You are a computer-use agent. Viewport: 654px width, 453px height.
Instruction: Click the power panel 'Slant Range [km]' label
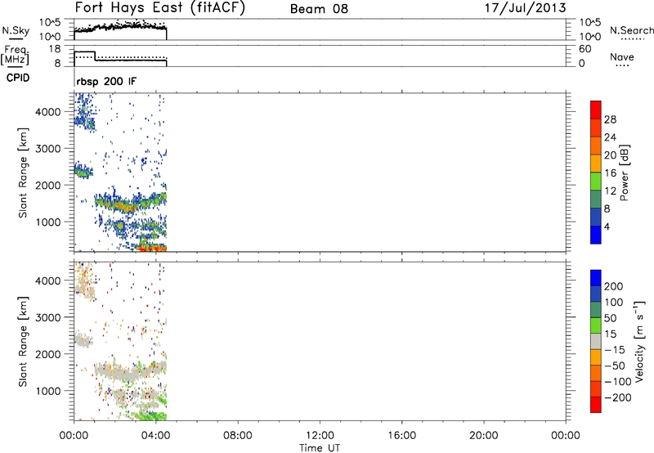click(23, 173)
